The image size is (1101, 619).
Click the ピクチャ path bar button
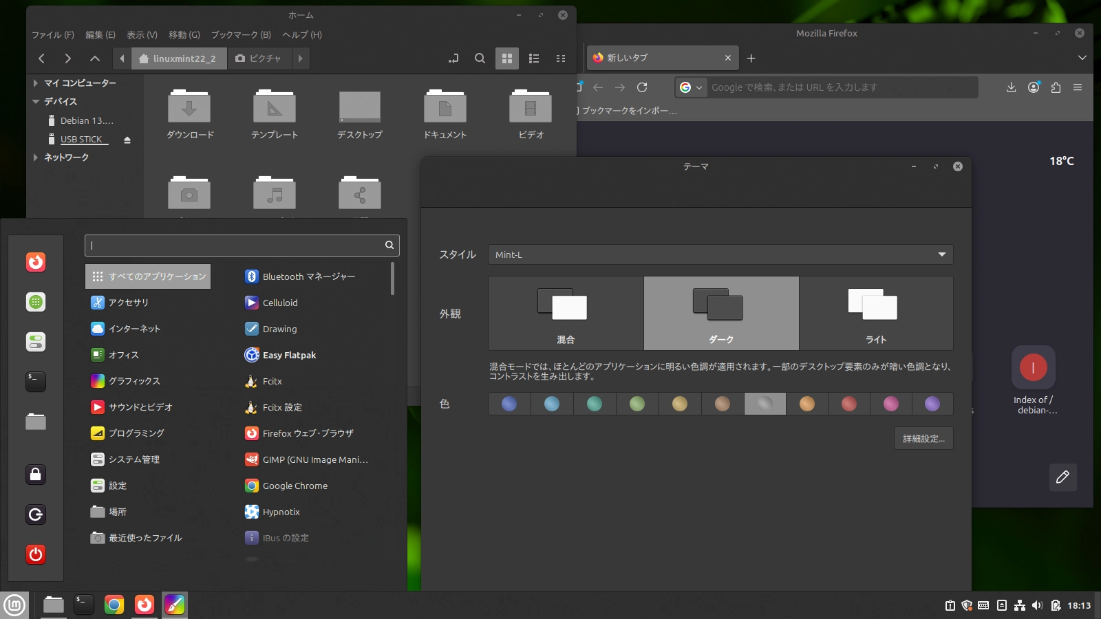click(259, 58)
